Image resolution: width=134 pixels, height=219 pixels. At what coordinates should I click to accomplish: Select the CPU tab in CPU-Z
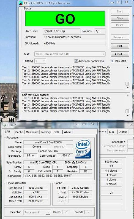tap(7, 132)
